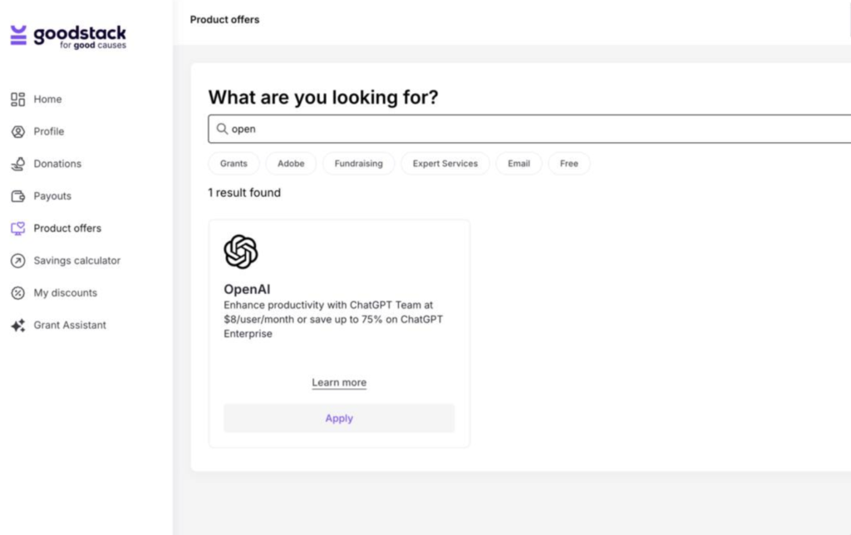
Task: Click the Profile person icon
Action: coord(18,131)
